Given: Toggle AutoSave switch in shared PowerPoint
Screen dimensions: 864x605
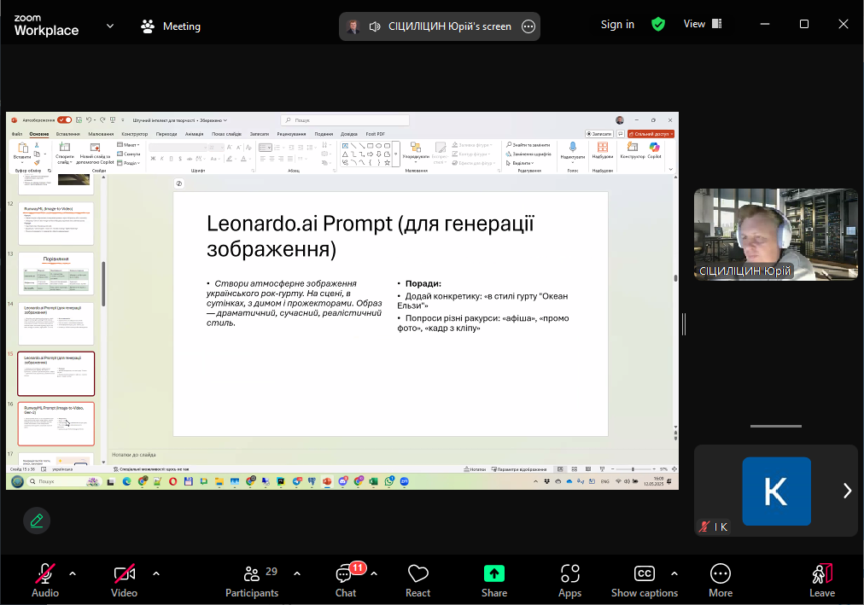Looking at the screenshot, I should [65, 119].
